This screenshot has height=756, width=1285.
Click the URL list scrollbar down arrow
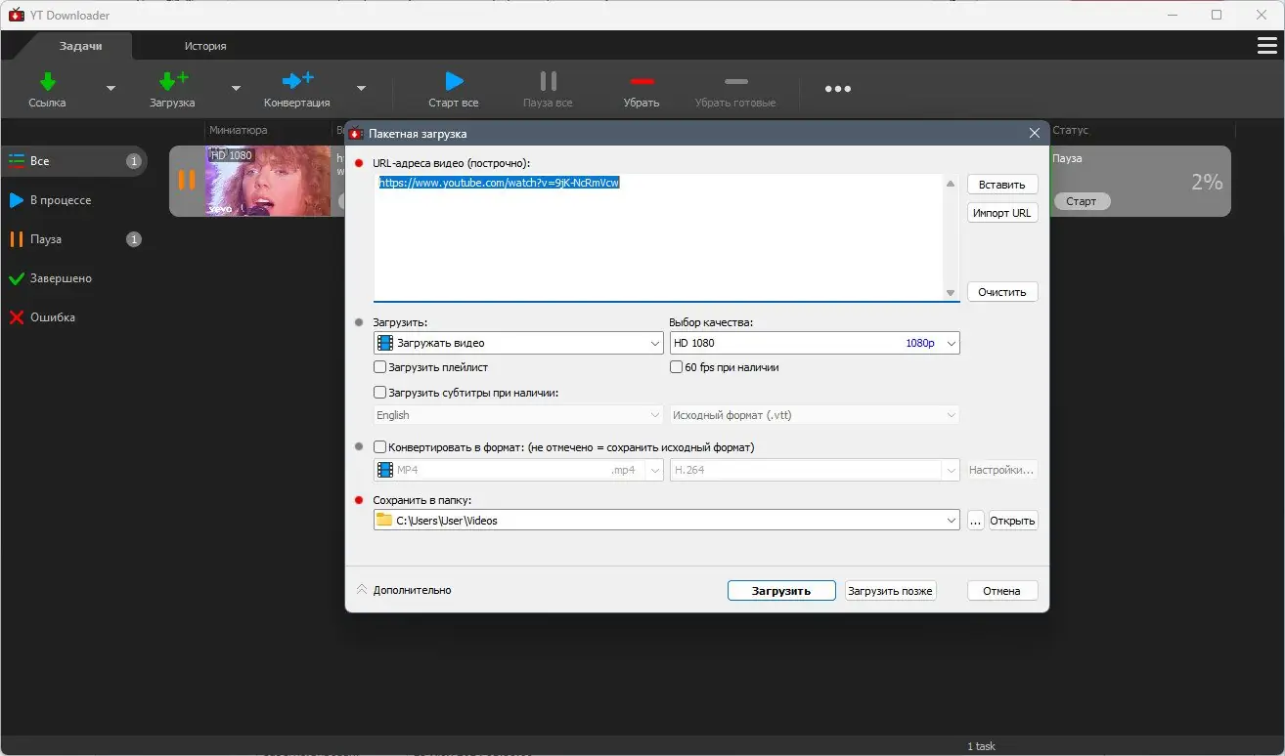coord(951,293)
